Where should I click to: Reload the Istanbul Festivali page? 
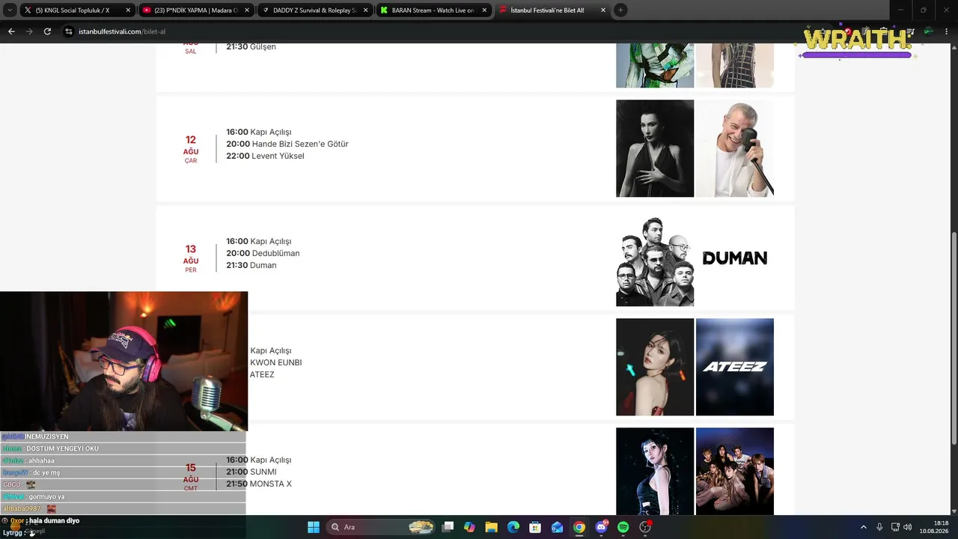click(47, 31)
